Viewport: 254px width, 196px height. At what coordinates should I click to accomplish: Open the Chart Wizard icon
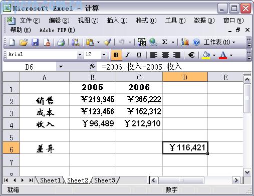pos(185,42)
